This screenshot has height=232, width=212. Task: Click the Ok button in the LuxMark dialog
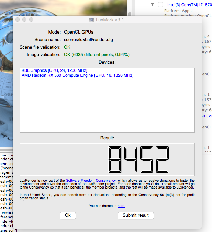[68, 216]
